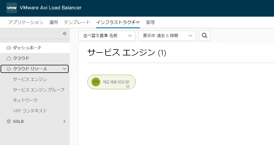274x145 pixels.
Task: Select the インフラストラクチャ tab
Action: (118, 22)
